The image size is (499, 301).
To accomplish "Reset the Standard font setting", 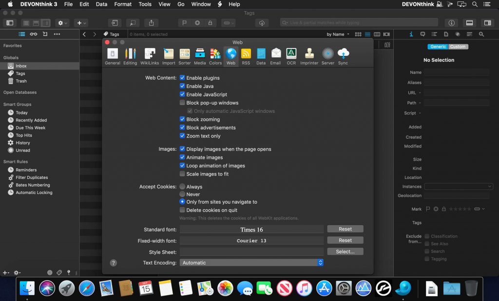I will coord(345,229).
